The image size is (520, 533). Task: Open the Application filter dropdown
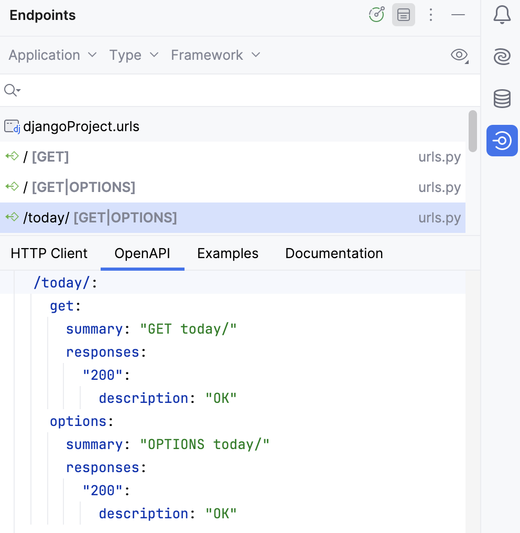pyautogui.click(x=51, y=55)
